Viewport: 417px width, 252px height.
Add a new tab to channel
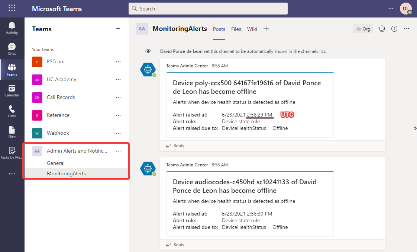pyautogui.click(x=266, y=29)
